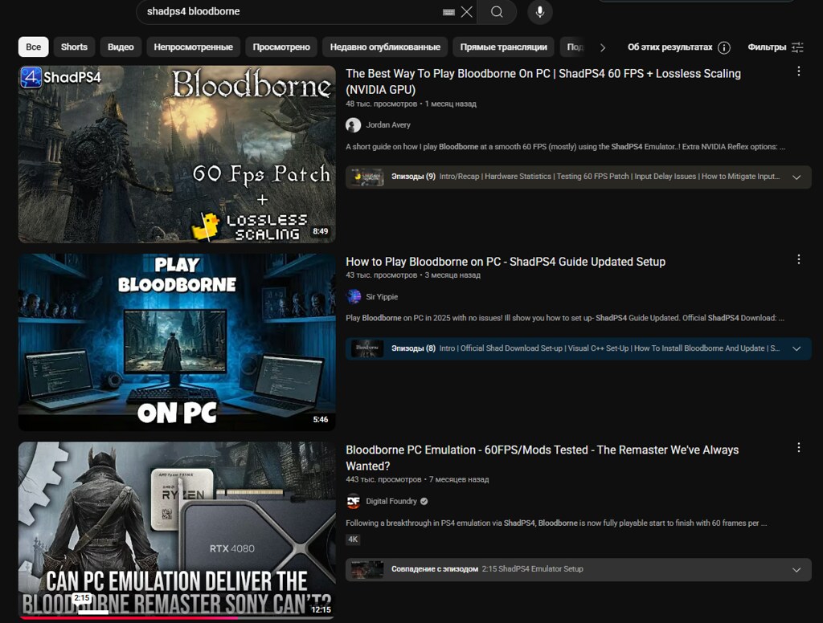This screenshot has width=823, height=623.
Task: Click the 2:15 chapter marker on Digital Foundry thumbnail
Action: pyautogui.click(x=81, y=598)
